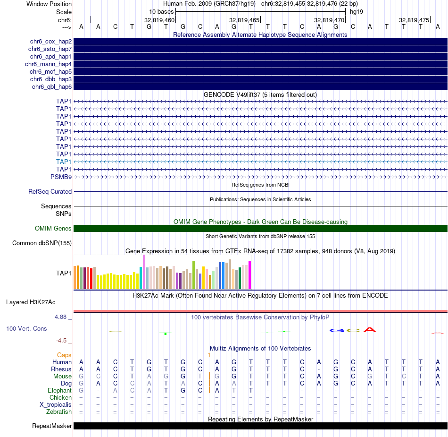Click the chr6_ssto_hap7 track label

coord(50,49)
